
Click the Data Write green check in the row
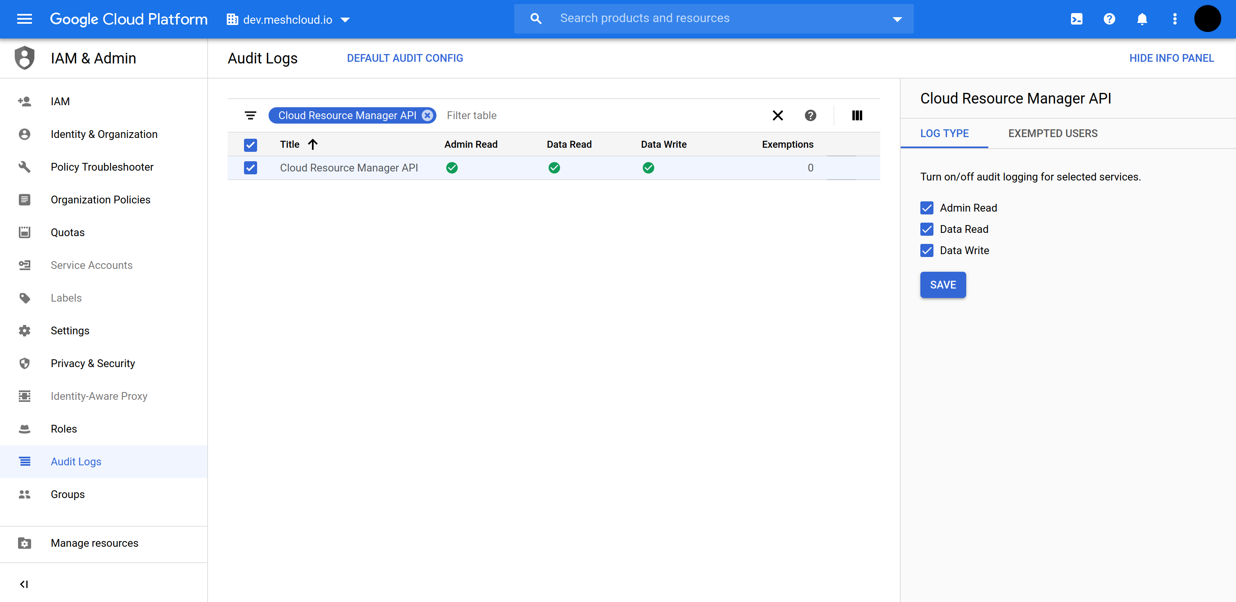(648, 168)
